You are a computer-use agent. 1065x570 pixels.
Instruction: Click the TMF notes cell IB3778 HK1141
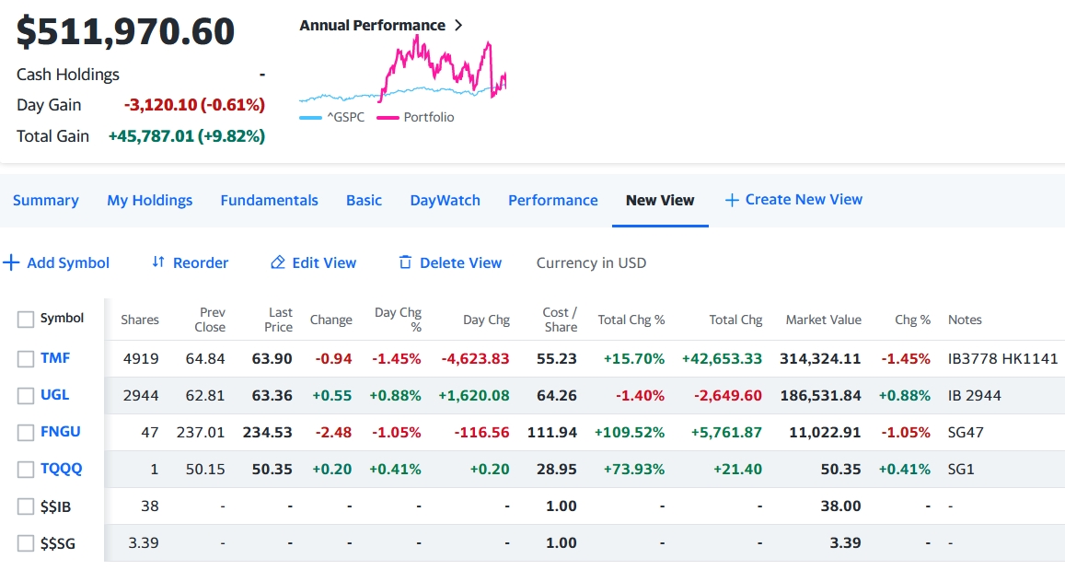click(x=1002, y=358)
